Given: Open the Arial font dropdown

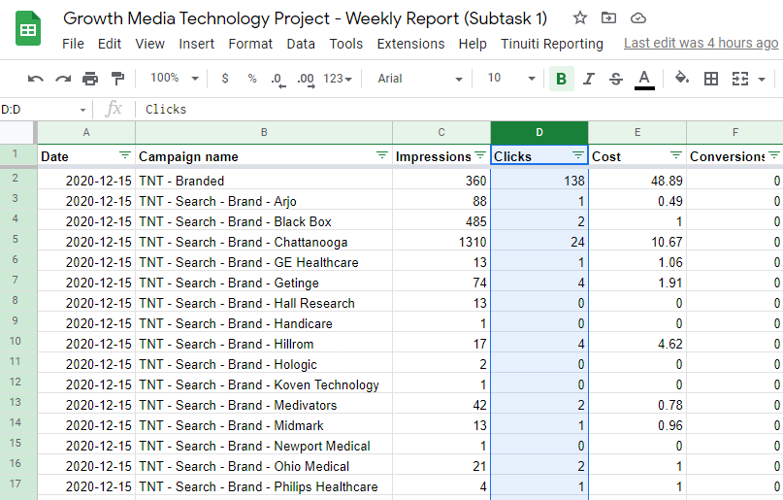Looking at the screenshot, I should click(x=419, y=79).
